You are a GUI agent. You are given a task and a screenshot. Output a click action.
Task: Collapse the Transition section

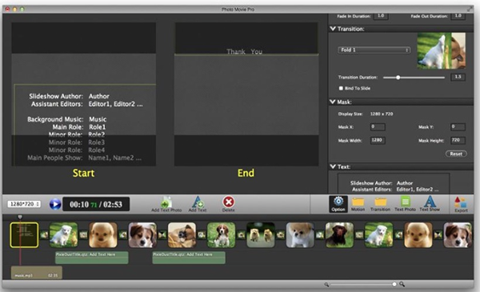[333, 29]
